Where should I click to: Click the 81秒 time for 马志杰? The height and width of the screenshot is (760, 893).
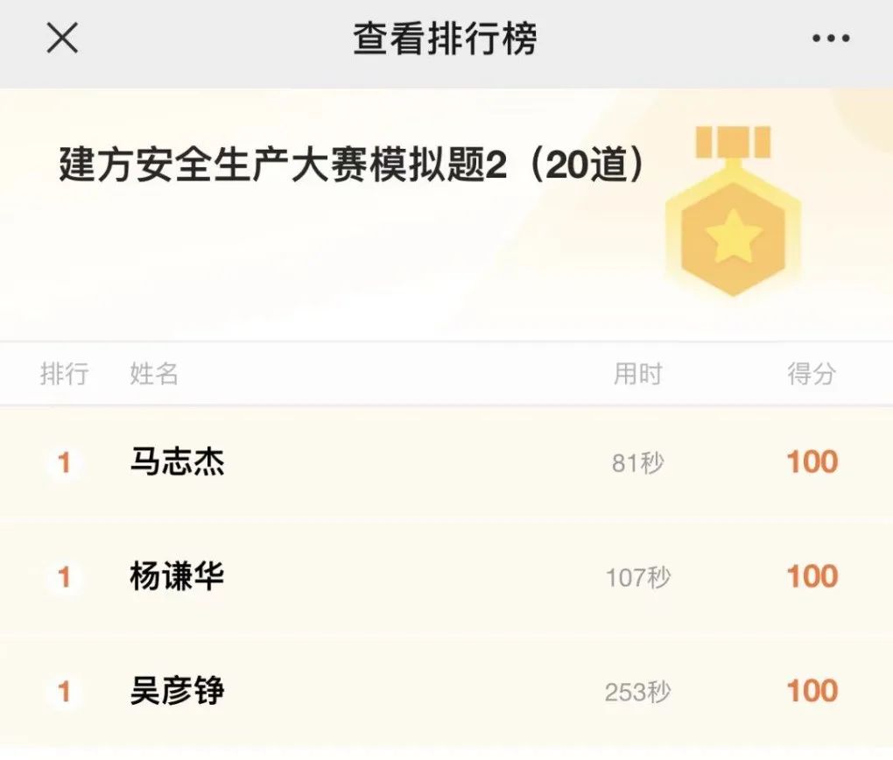click(637, 463)
